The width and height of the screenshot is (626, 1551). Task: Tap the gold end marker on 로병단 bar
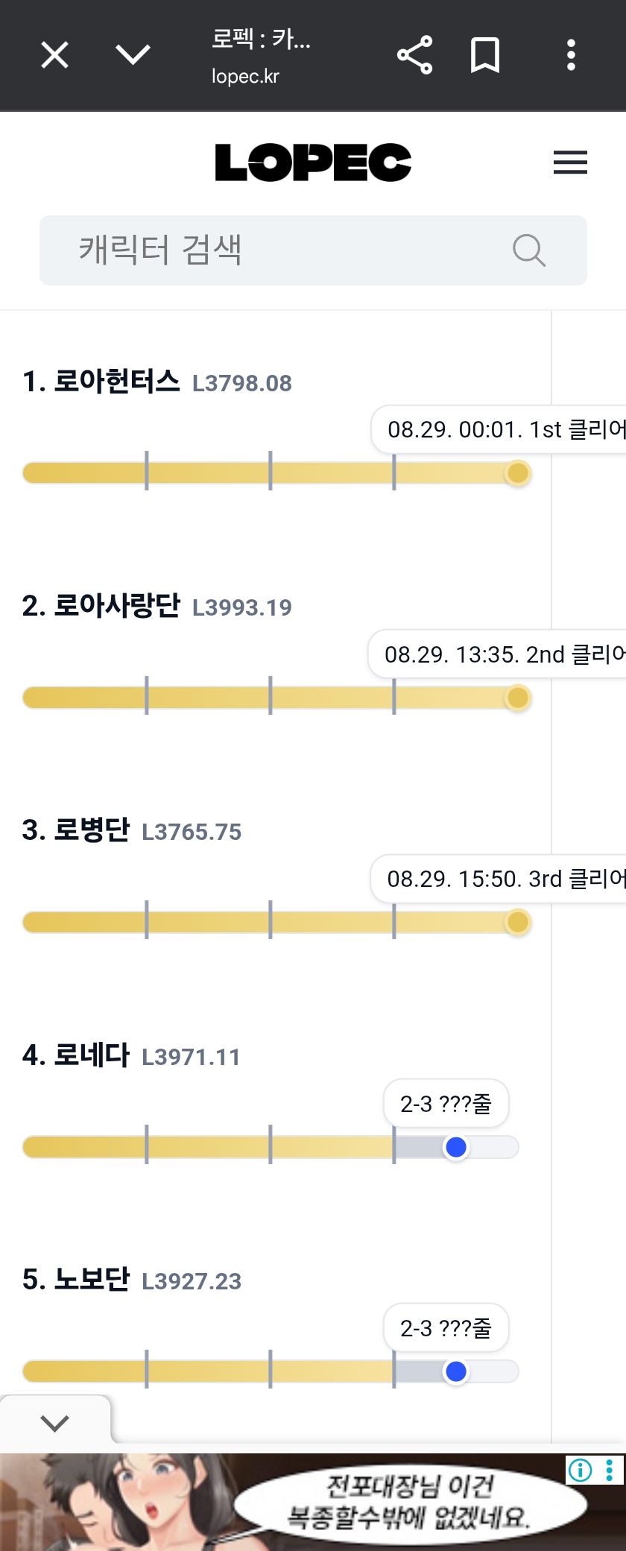[x=517, y=922]
